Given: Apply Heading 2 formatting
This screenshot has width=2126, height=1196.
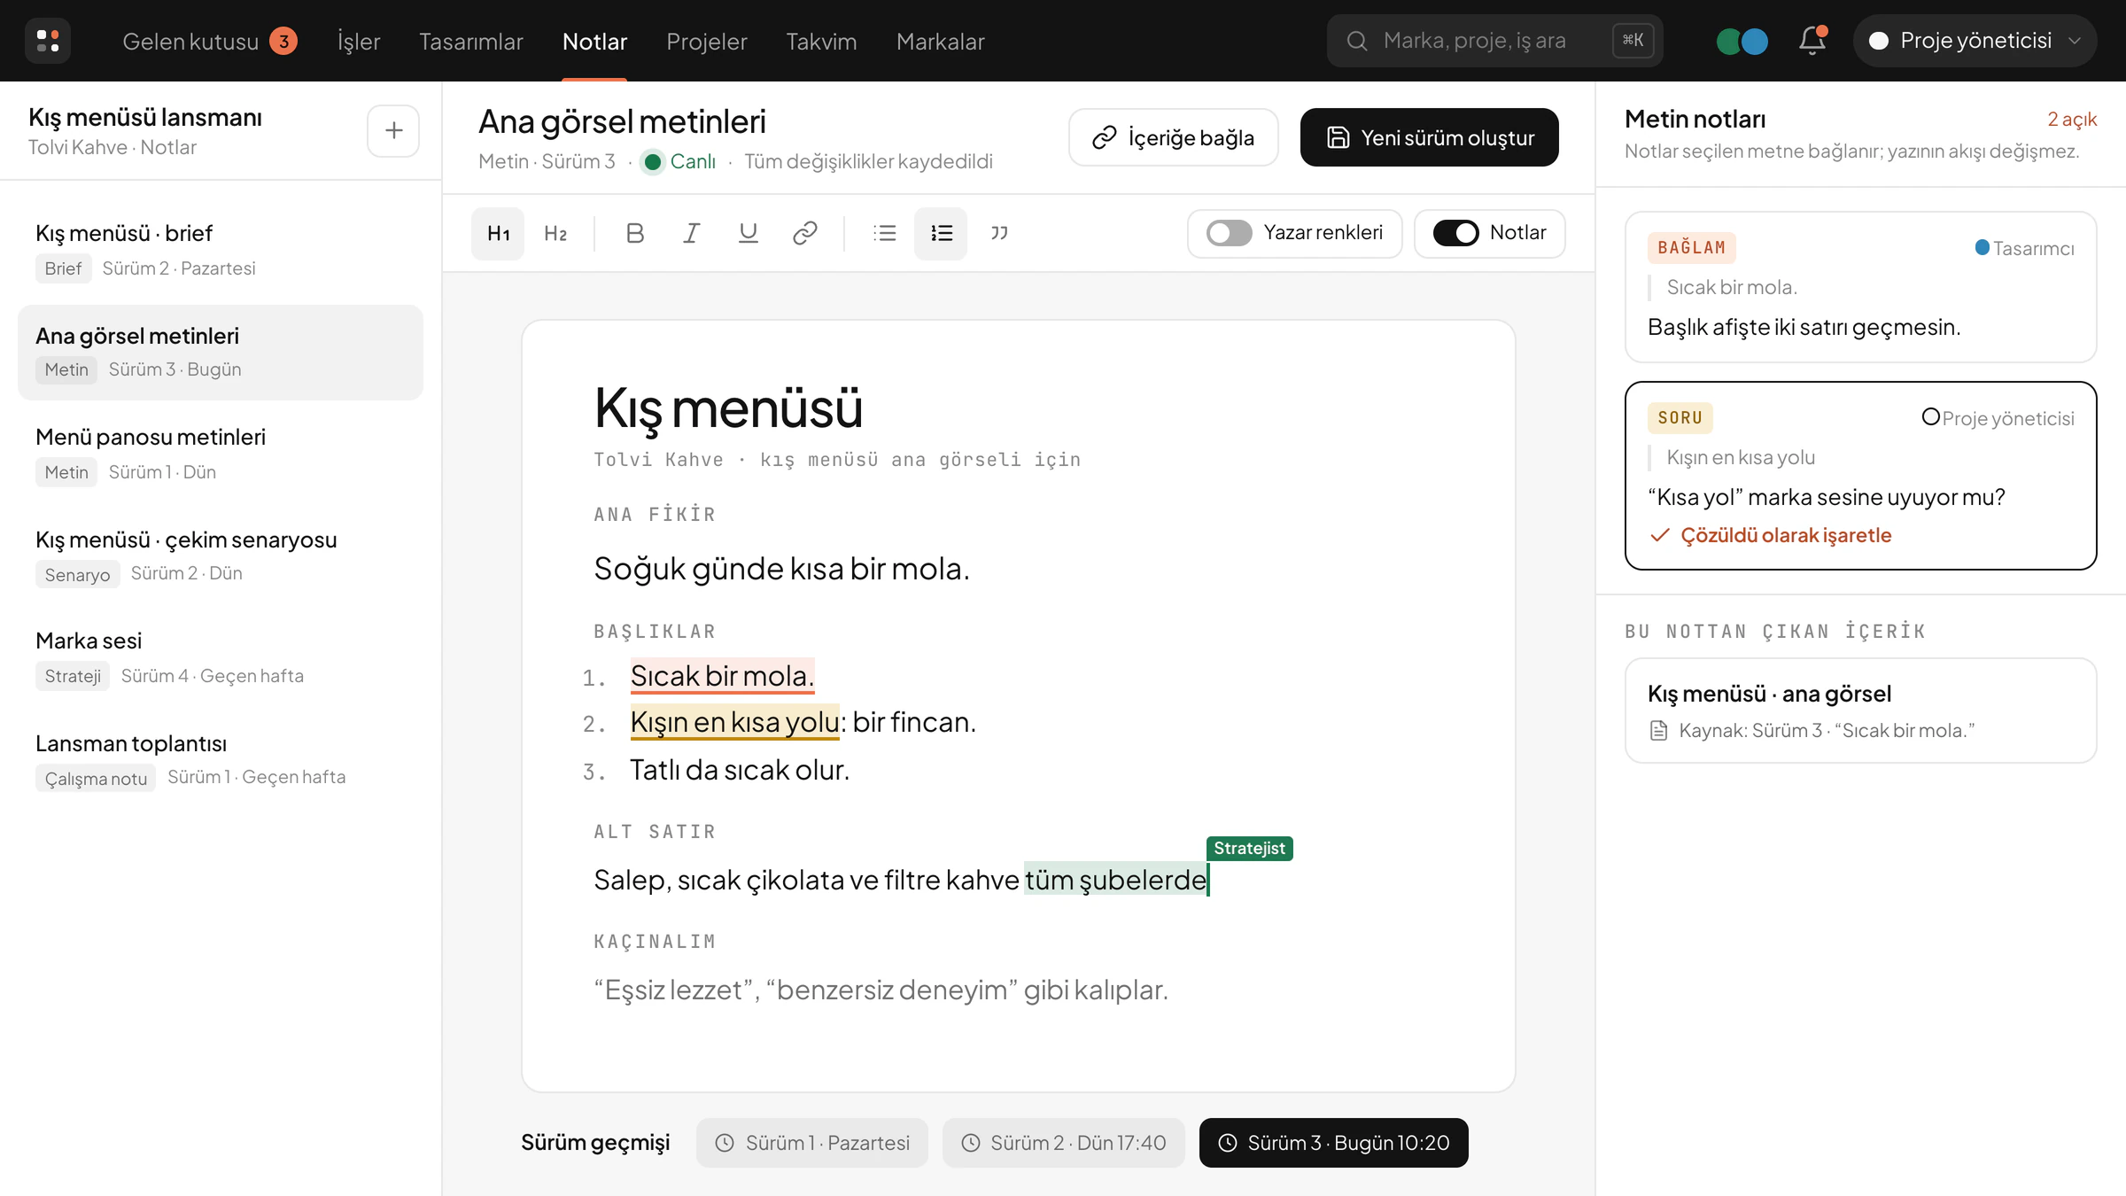Looking at the screenshot, I should pos(555,233).
